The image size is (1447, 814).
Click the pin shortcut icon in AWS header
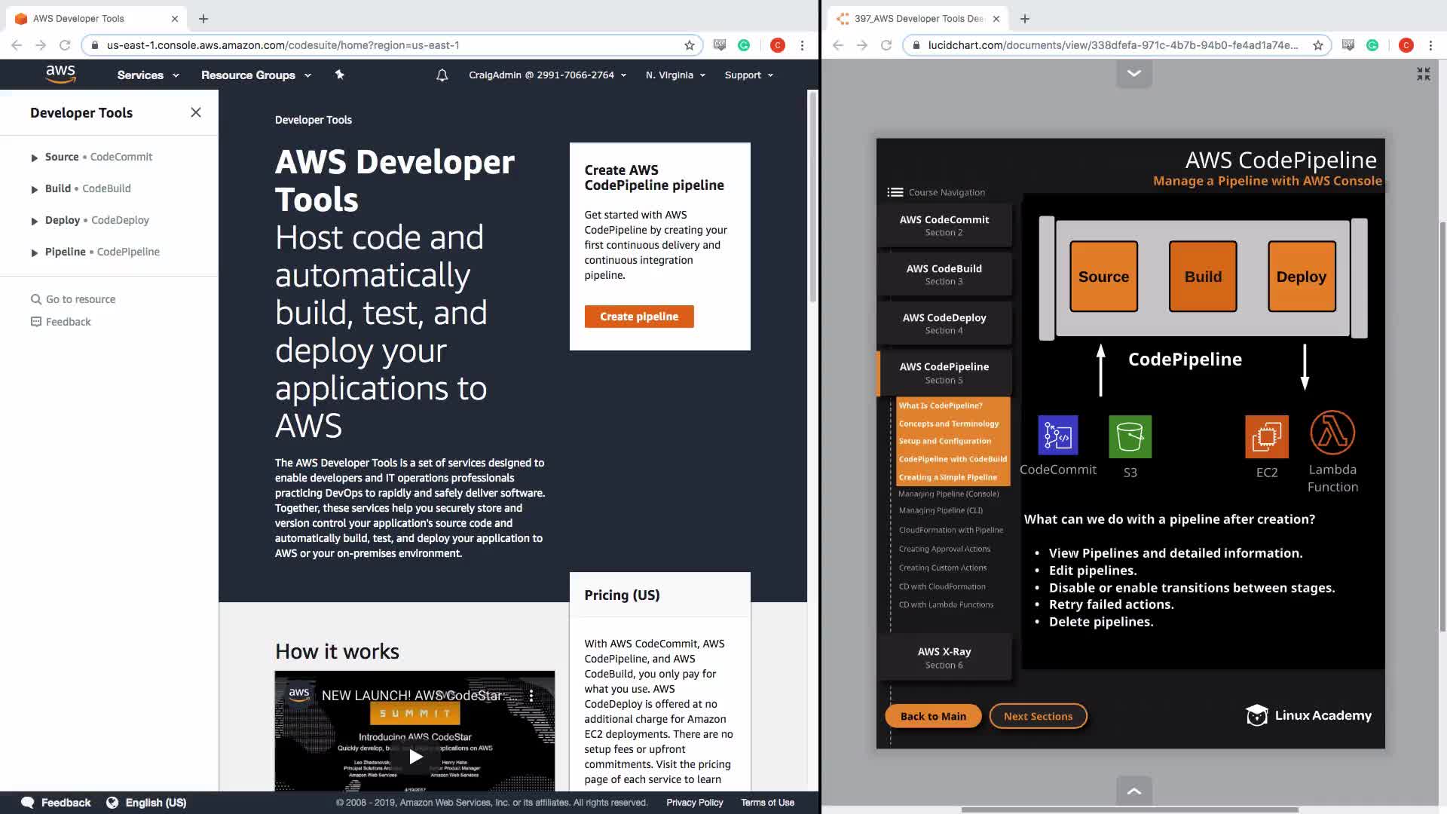(339, 75)
